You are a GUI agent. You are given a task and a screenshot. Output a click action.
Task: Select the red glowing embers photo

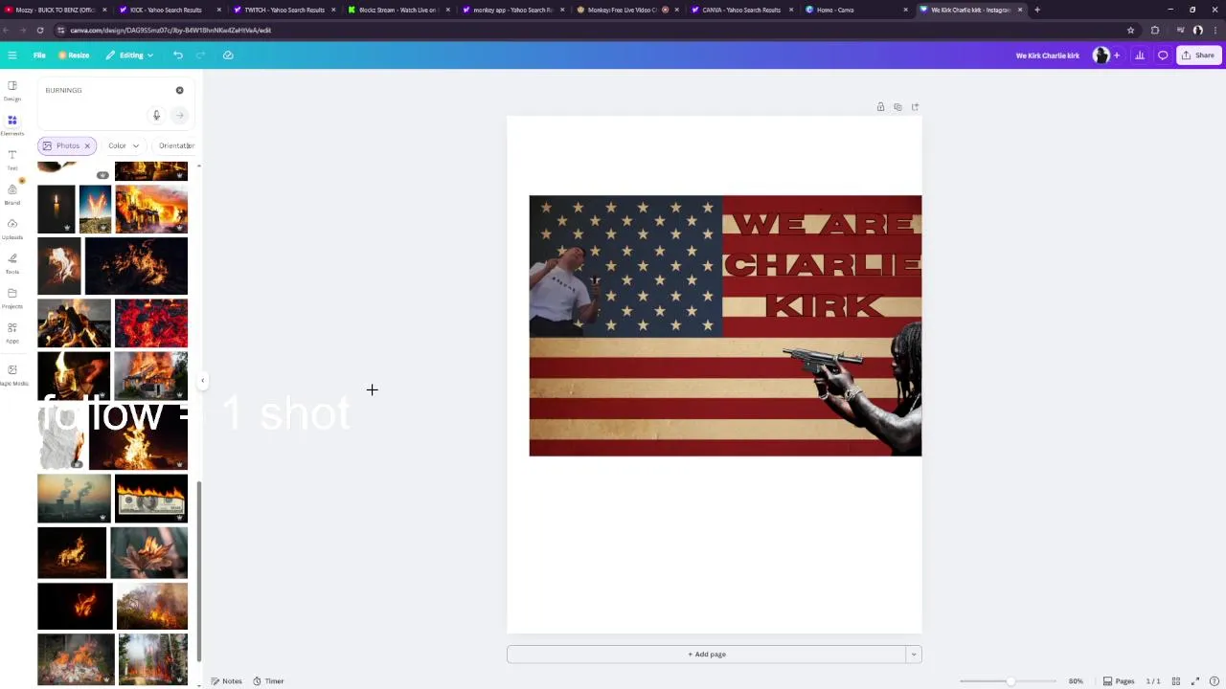pos(151,323)
